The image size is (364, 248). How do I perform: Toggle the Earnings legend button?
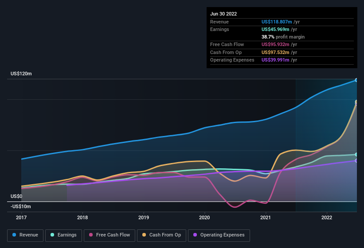click(63, 235)
